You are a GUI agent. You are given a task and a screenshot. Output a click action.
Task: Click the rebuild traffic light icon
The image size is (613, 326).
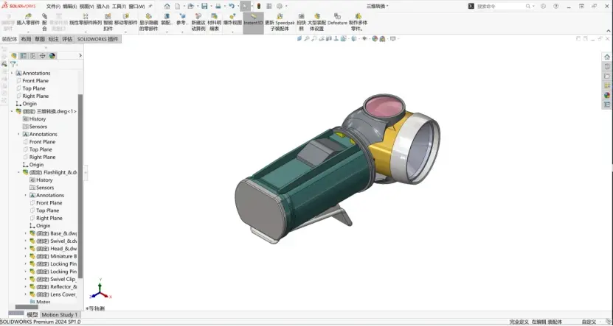coord(259,6)
